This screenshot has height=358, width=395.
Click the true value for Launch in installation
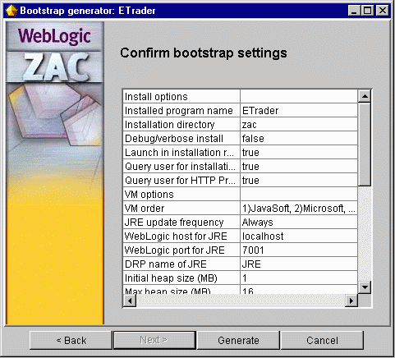(299, 152)
